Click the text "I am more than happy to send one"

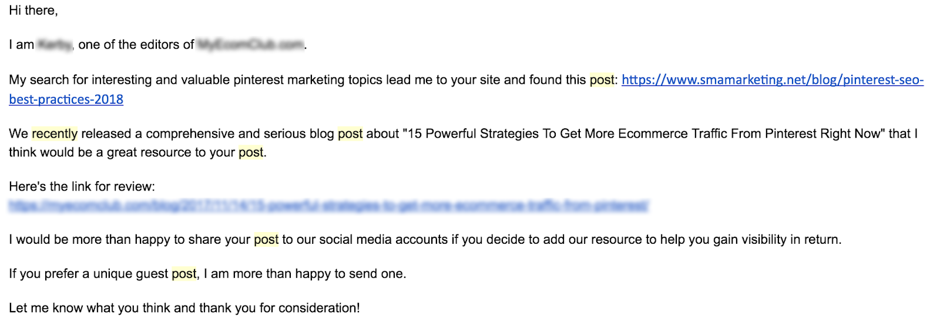304,274
